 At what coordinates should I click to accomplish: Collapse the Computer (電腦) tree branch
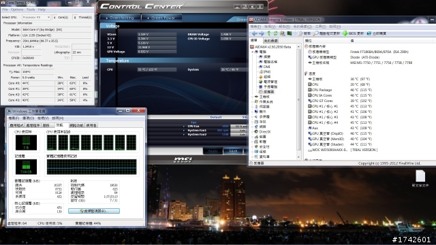pyautogui.click(x=253, y=52)
